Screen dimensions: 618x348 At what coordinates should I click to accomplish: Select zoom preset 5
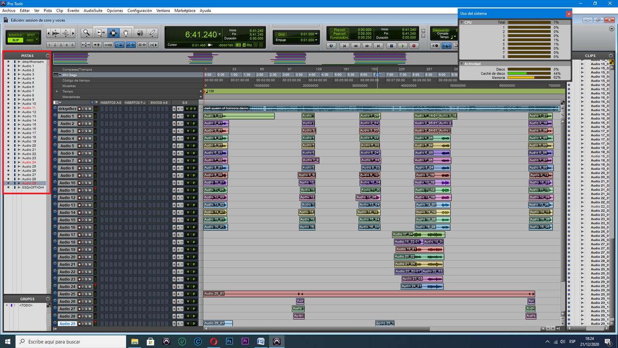coord(72,44)
